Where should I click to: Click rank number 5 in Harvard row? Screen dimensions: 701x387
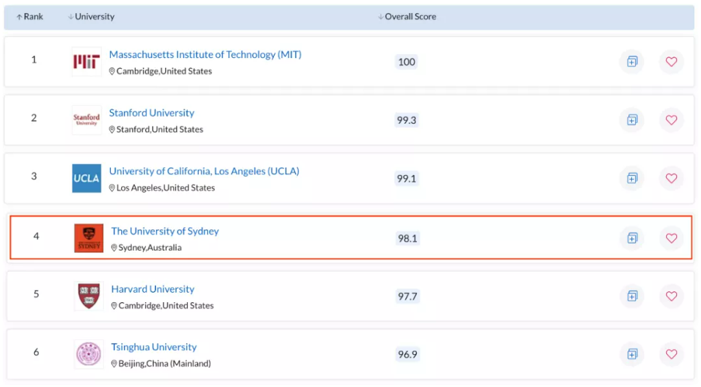pos(36,295)
